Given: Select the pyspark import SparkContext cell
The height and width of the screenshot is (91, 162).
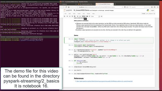Looking at the screenshot, I should click(113, 46).
